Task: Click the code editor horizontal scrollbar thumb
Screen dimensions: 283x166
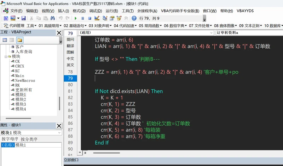Action: pos(106,153)
